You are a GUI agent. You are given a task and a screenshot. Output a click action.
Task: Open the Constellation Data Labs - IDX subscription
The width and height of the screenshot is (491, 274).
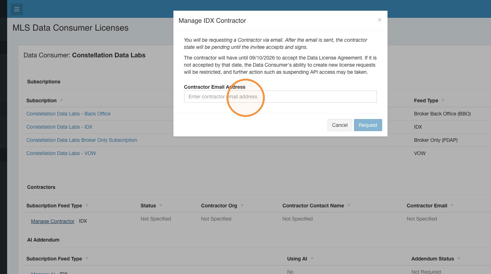pyautogui.click(x=59, y=127)
